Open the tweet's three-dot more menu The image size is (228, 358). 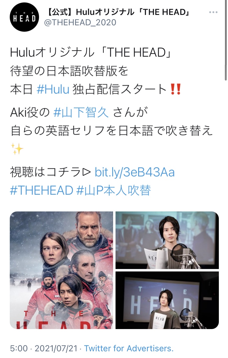pos(213,12)
